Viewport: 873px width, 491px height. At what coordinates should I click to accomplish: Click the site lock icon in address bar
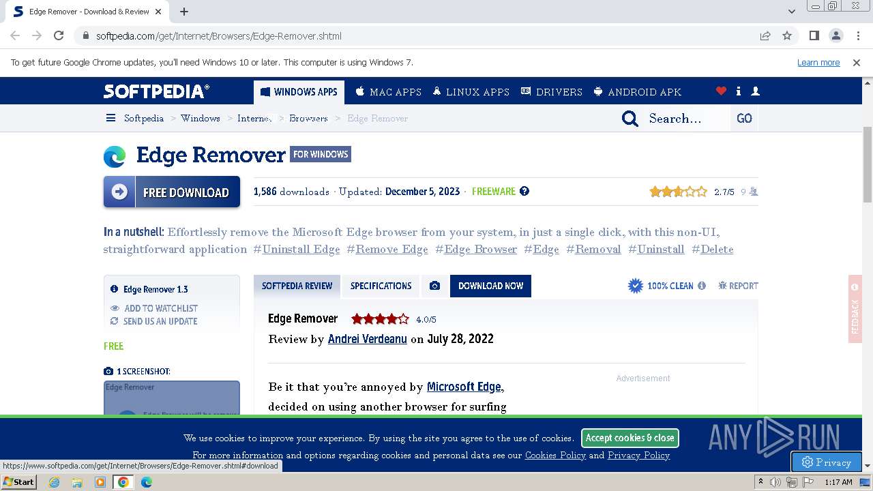click(85, 35)
